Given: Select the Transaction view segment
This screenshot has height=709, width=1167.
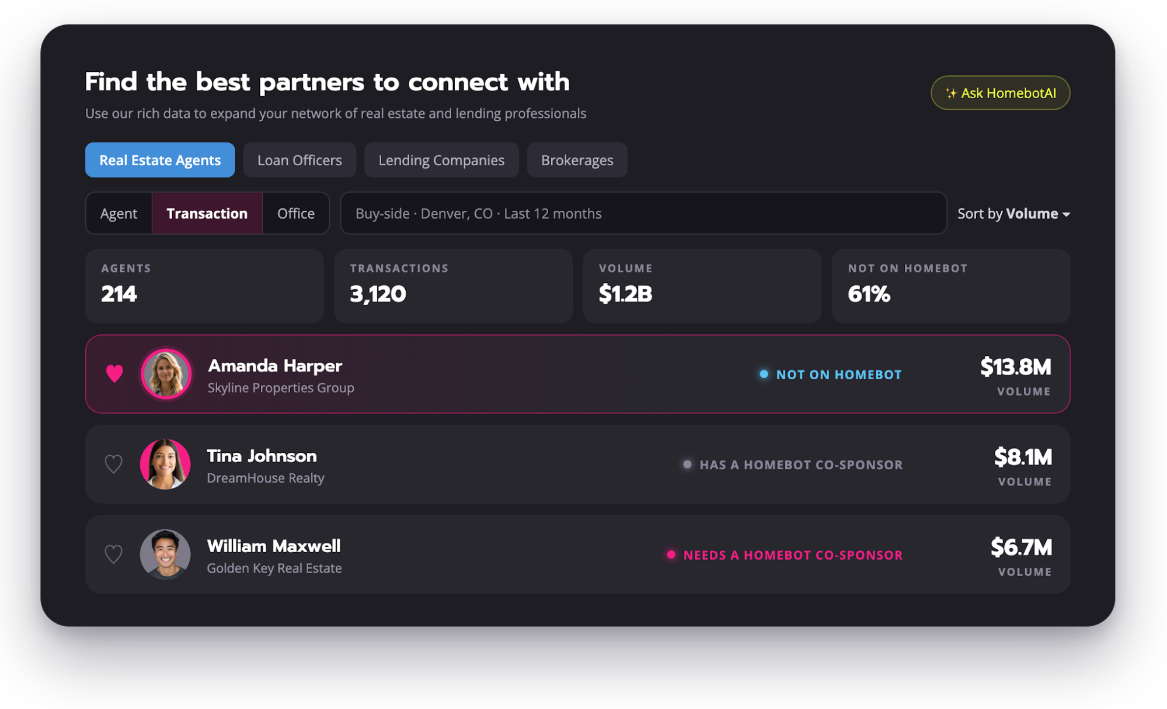Looking at the screenshot, I should tap(207, 214).
